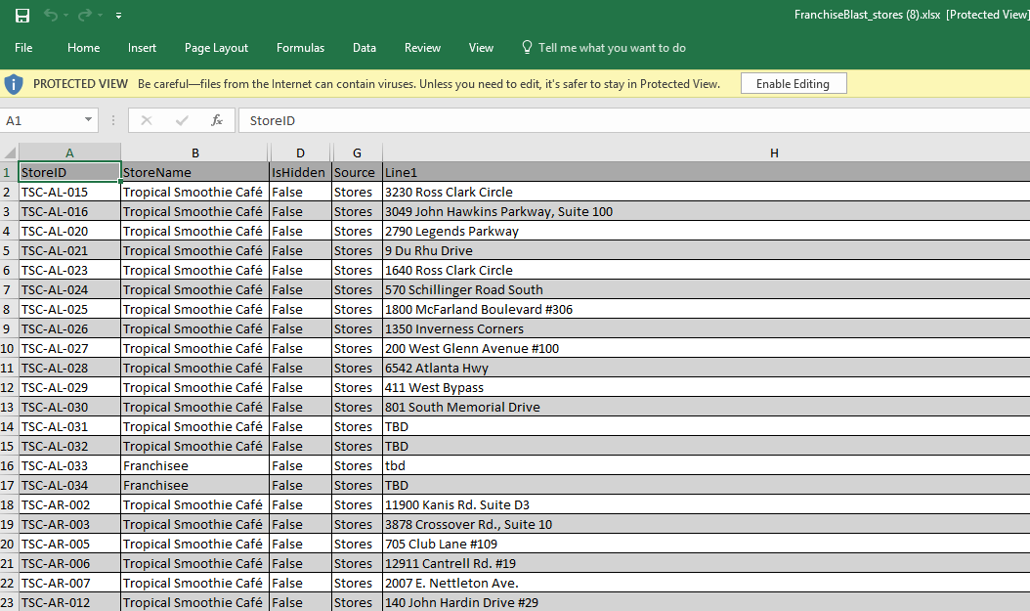Switch to the Home tab
This screenshot has height=611, width=1030.
pyautogui.click(x=83, y=48)
